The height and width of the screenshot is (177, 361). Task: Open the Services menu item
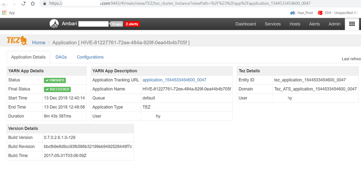click(272, 24)
